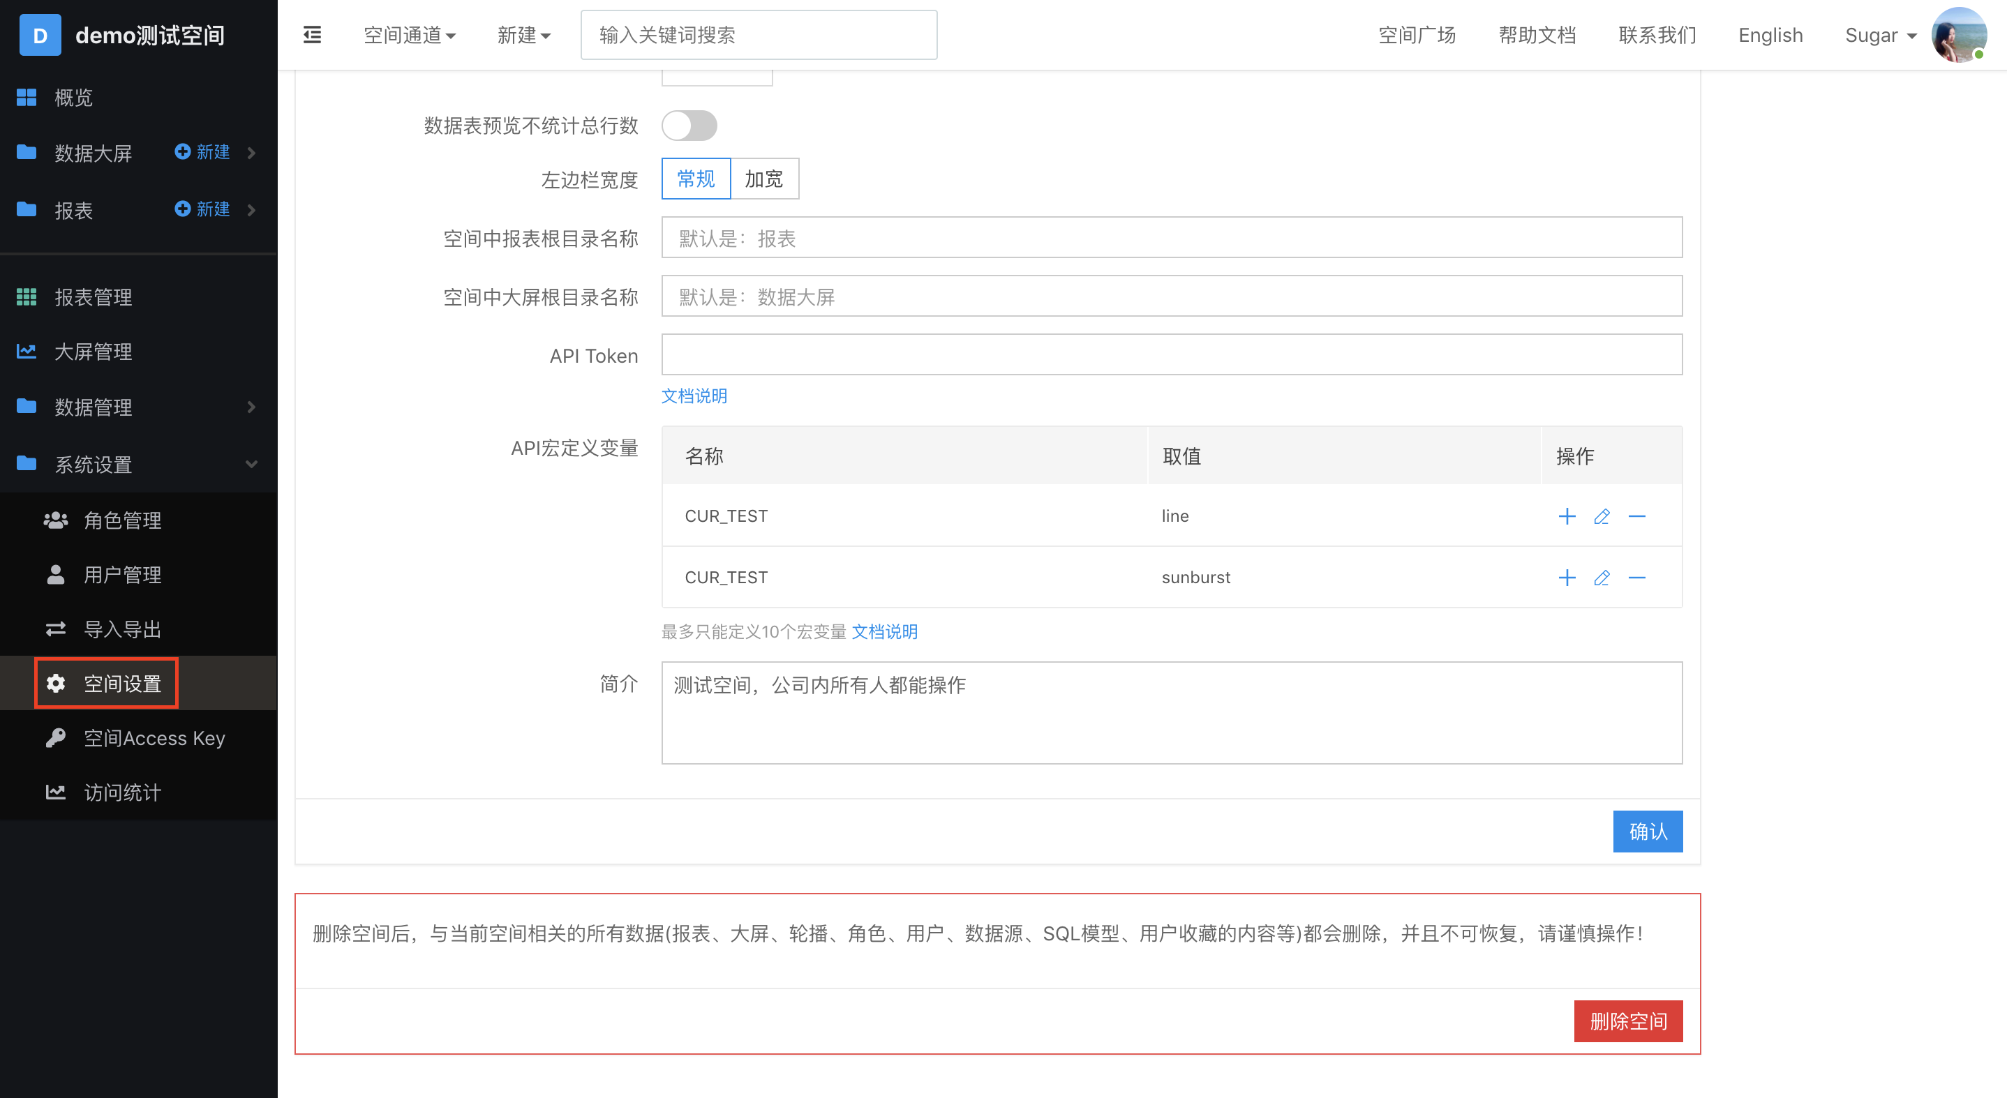Collapse the 系统设置 chevron
2007x1098 pixels.
tap(252, 464)
